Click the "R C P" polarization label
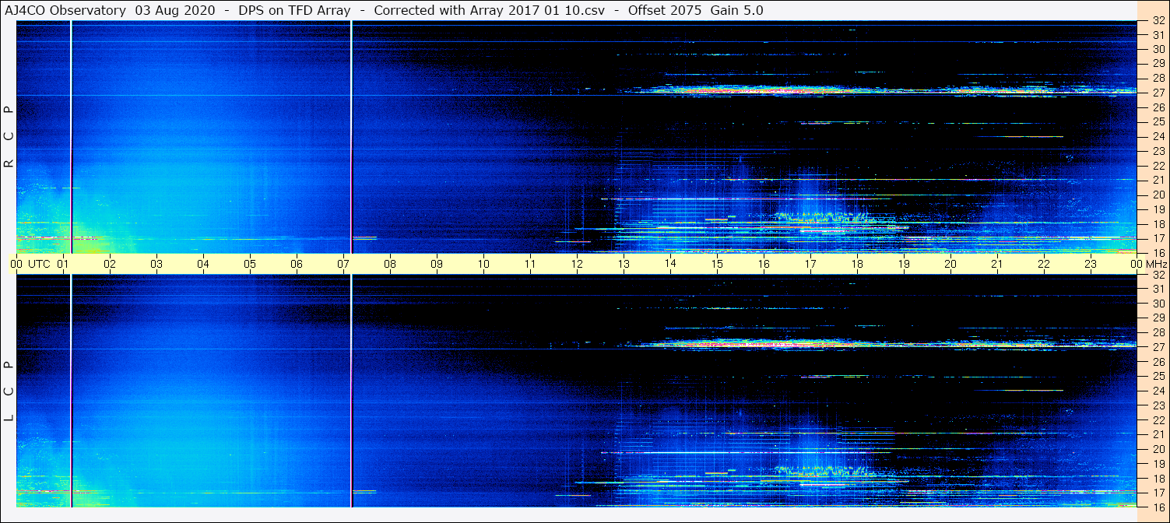The height and width of the screenshot is (523, 1170). (x=9, y=137)
